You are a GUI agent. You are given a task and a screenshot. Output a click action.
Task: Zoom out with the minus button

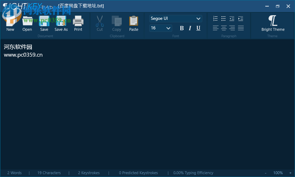coord(266,173)
